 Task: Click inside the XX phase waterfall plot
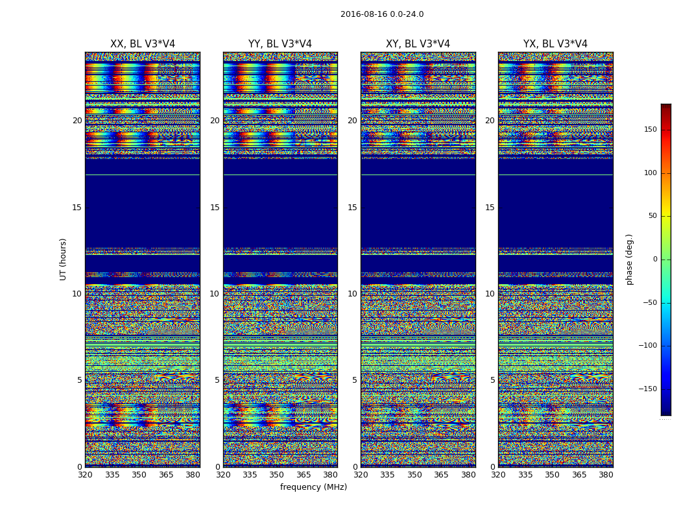(143, 259)
